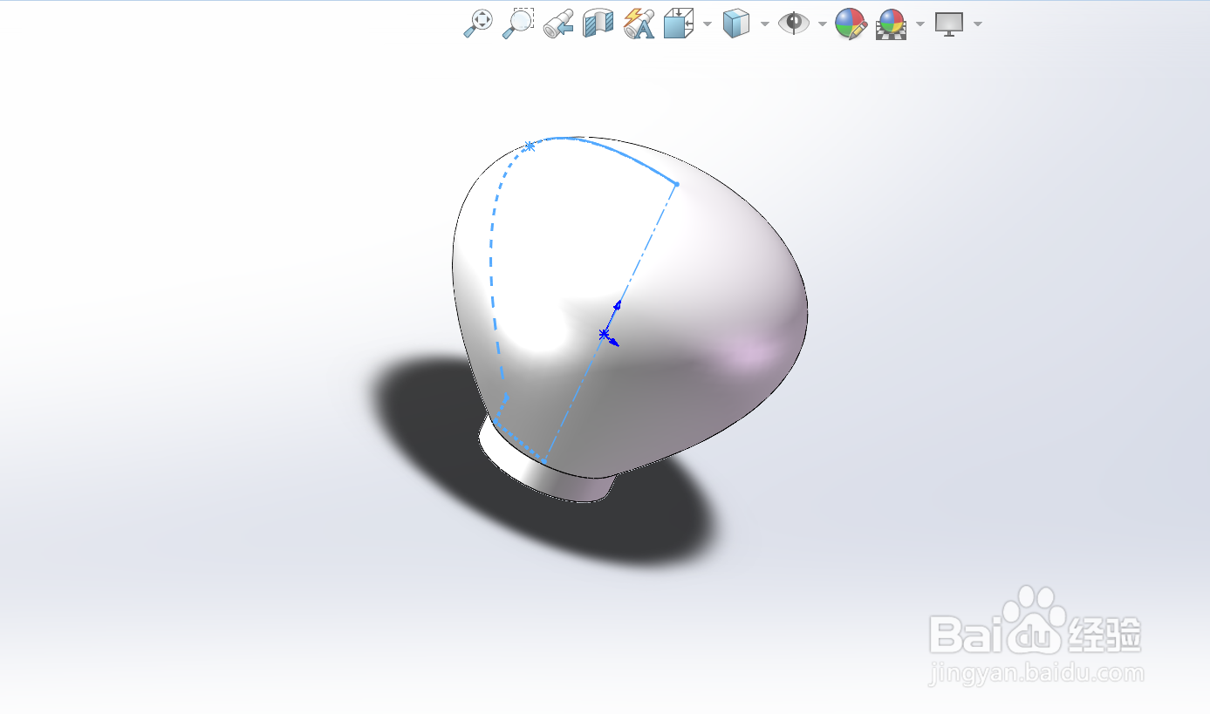The height and width of the screenshot is (714, 1210).
Task: Select the endpoint where arc meets centerline
Action: point(677,184)
